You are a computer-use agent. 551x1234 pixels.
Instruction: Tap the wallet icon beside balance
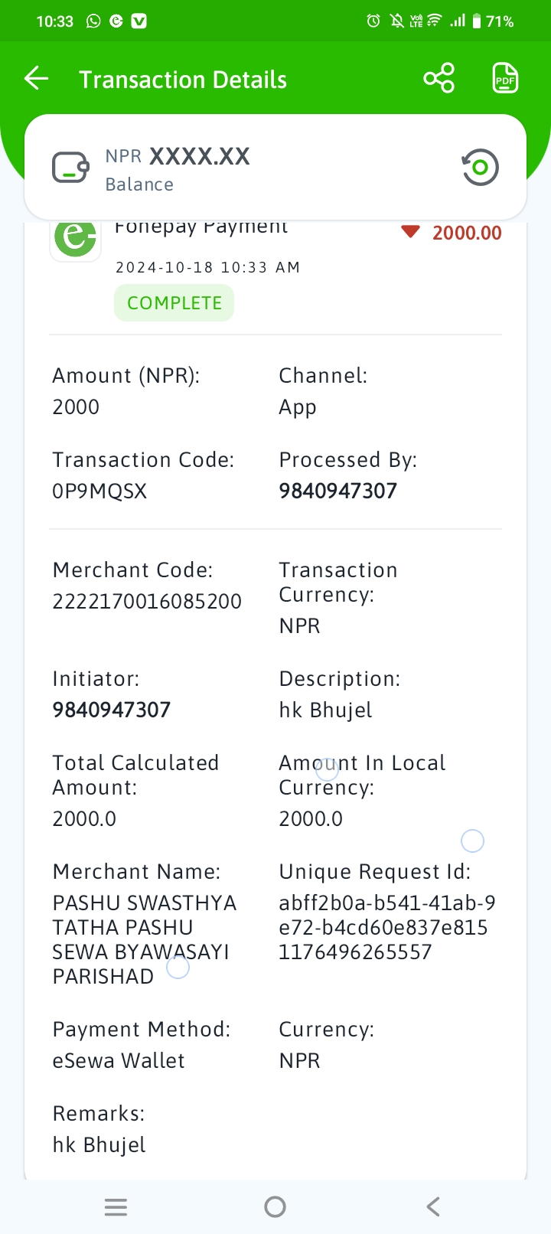[70, 168]
